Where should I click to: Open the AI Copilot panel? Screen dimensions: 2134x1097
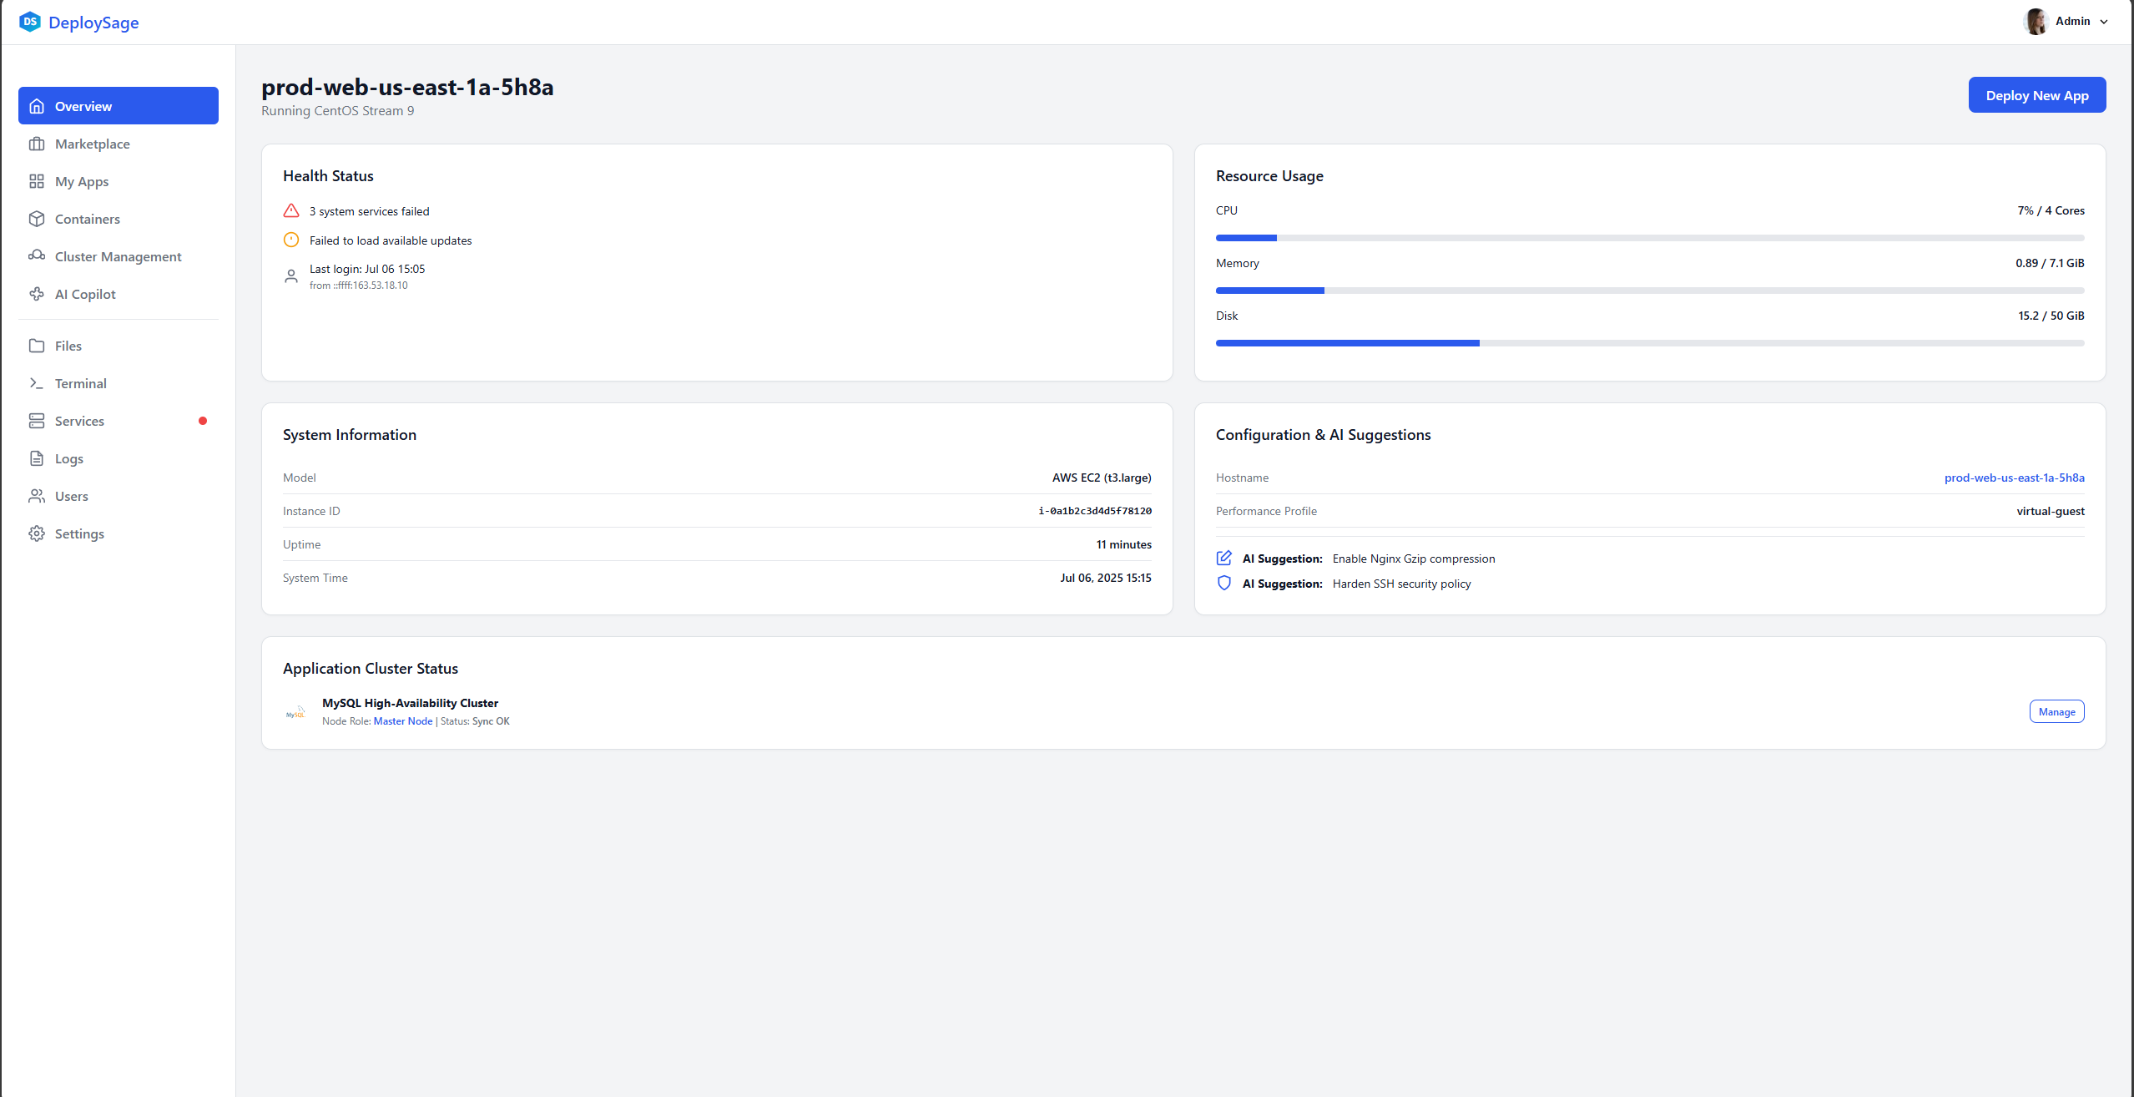84,294
